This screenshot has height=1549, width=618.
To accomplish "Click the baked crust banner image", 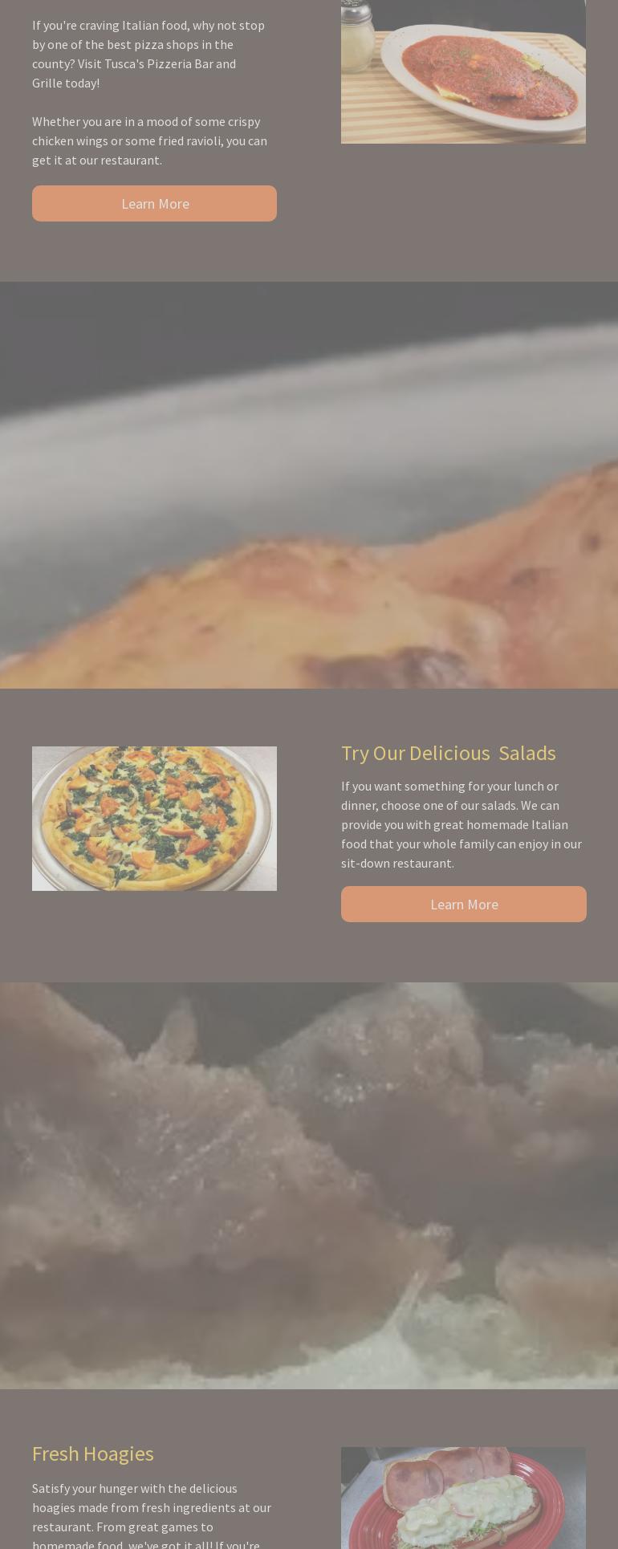I will pyautogui.click(x=309, y=485).
